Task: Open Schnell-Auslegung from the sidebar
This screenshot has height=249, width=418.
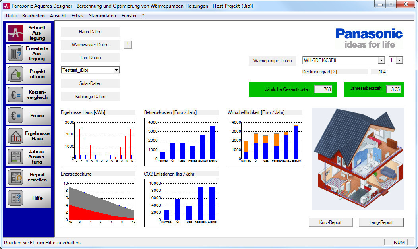Action: [x=29, y=33]
